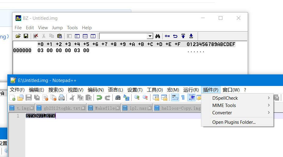Click the Zoom Out magnifier in Notepad++
The image size is (283, 157).
tap(145, 98)
